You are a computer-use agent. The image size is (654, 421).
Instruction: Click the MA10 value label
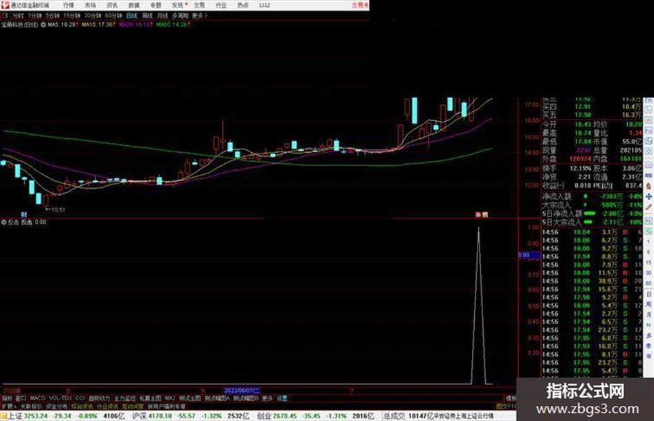click(98, 25)
